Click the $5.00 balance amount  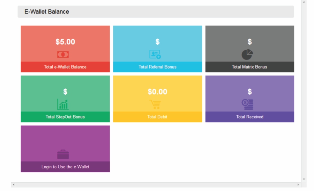(65, 42)
